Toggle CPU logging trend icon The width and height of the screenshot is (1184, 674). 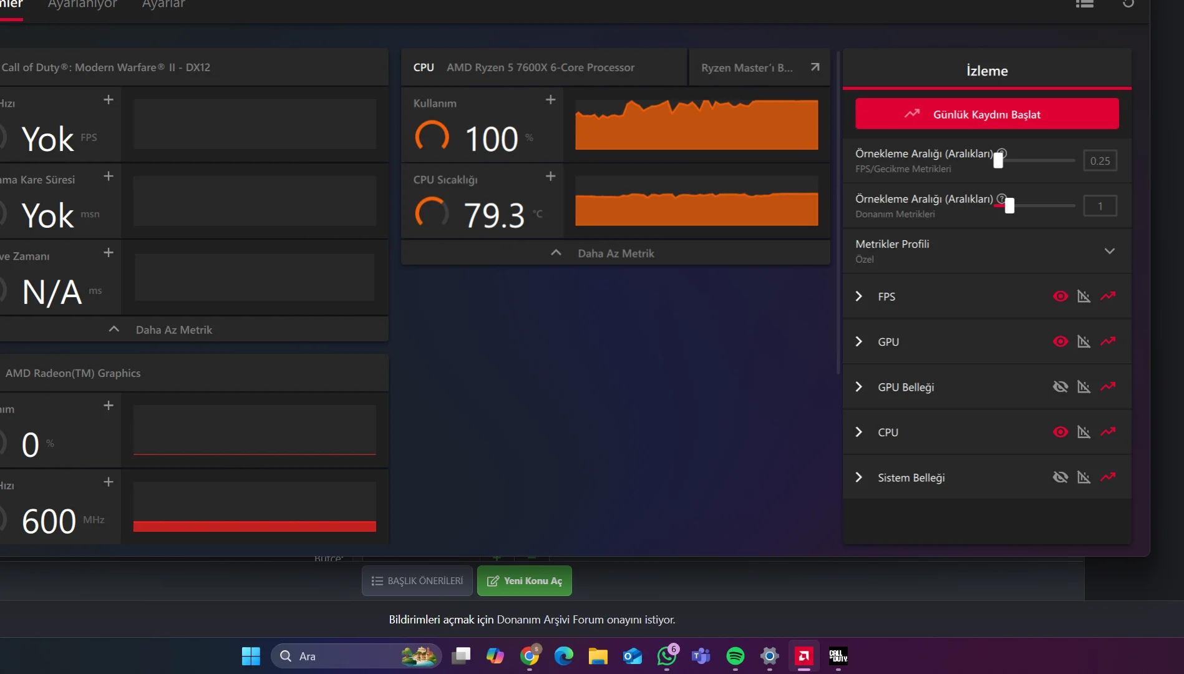click(x=1108, y=431)
